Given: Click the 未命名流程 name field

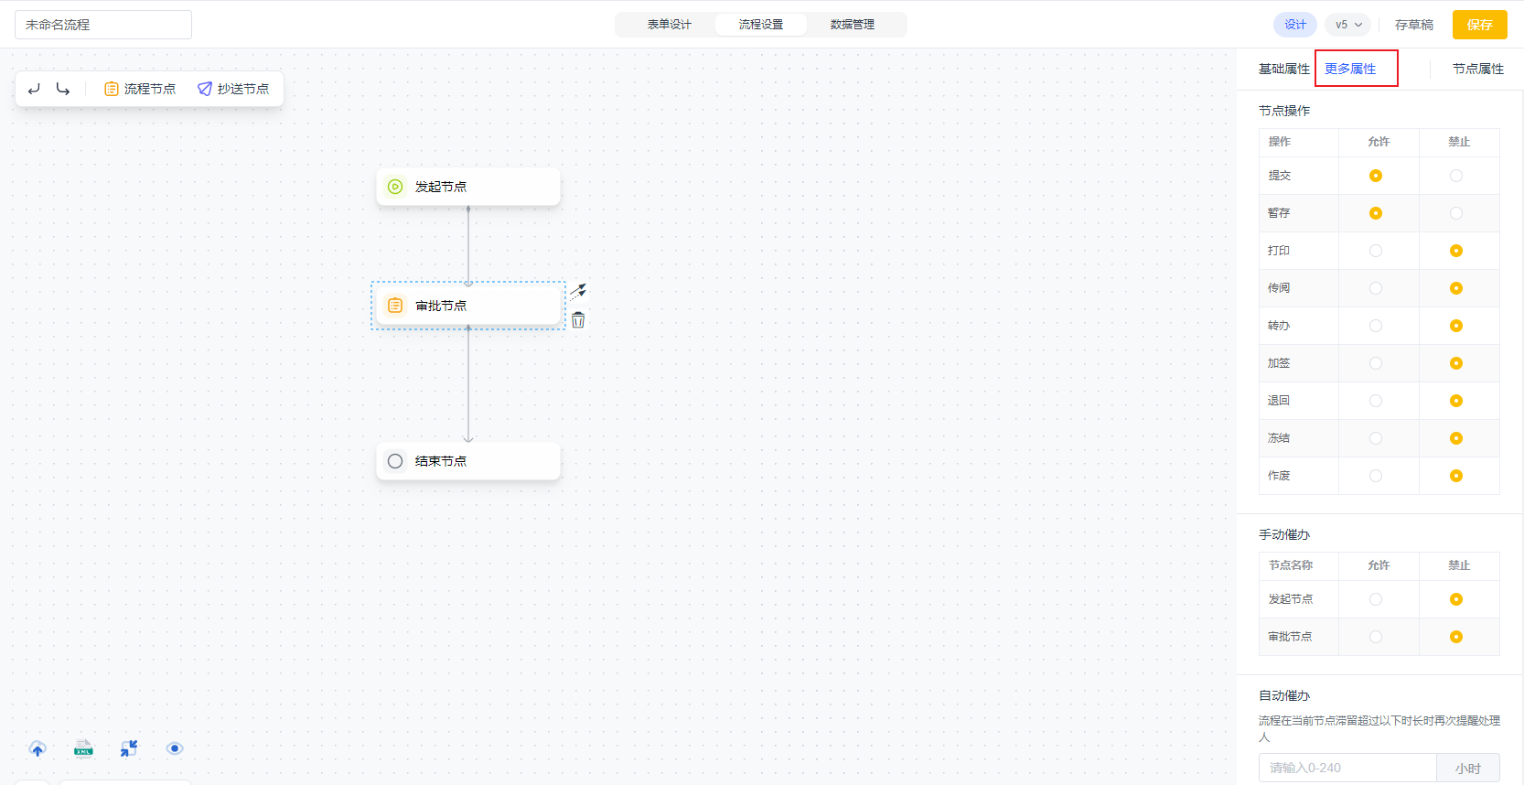Looking at the screenshot, I should coord(103,25).
